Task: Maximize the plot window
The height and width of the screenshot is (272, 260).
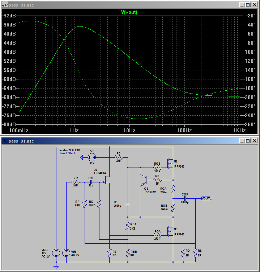Action: click(248, 5)
